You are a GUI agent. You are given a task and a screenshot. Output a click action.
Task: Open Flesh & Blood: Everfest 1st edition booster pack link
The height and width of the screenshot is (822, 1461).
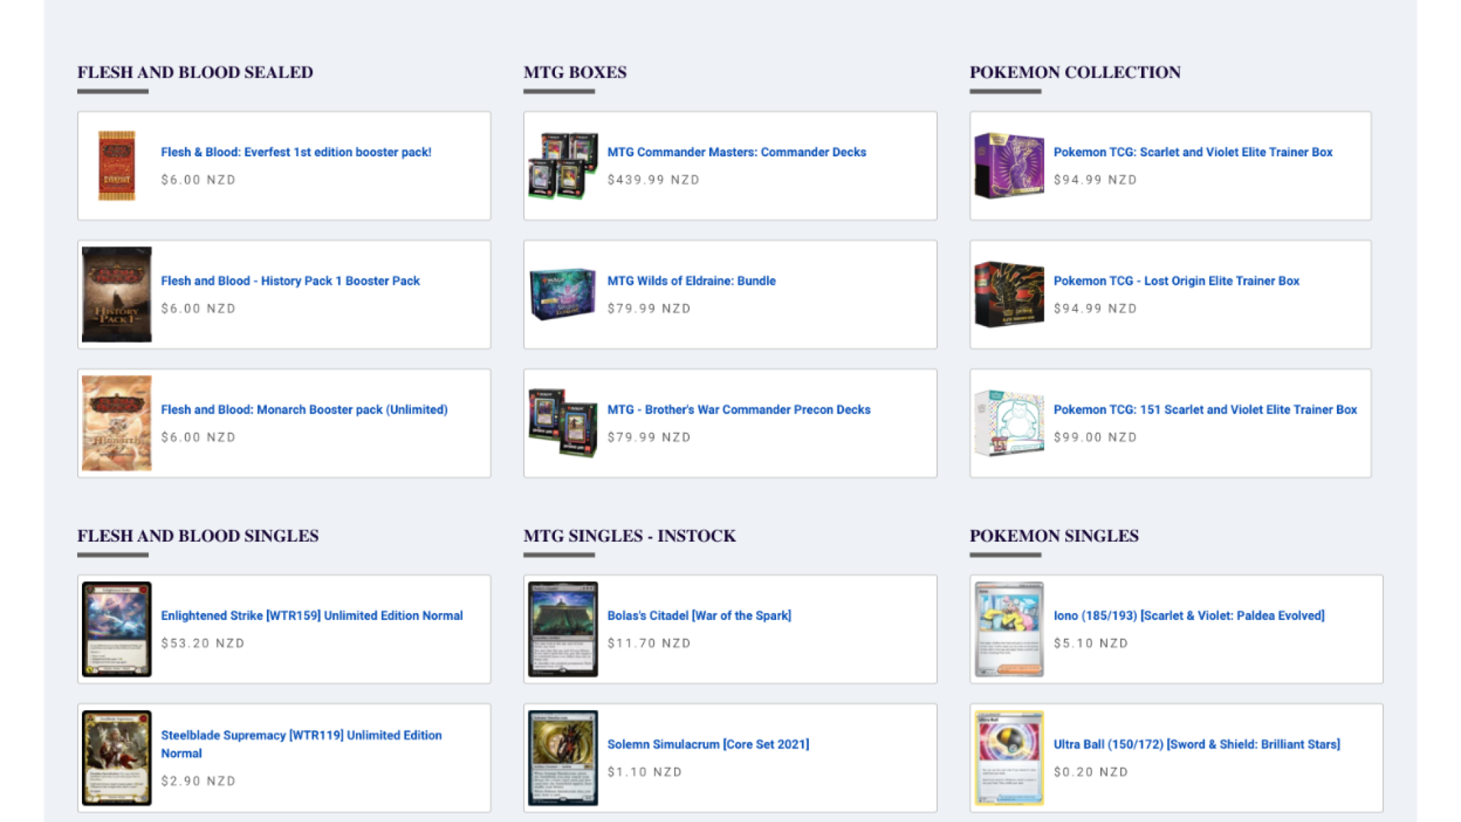pos(296,152)
